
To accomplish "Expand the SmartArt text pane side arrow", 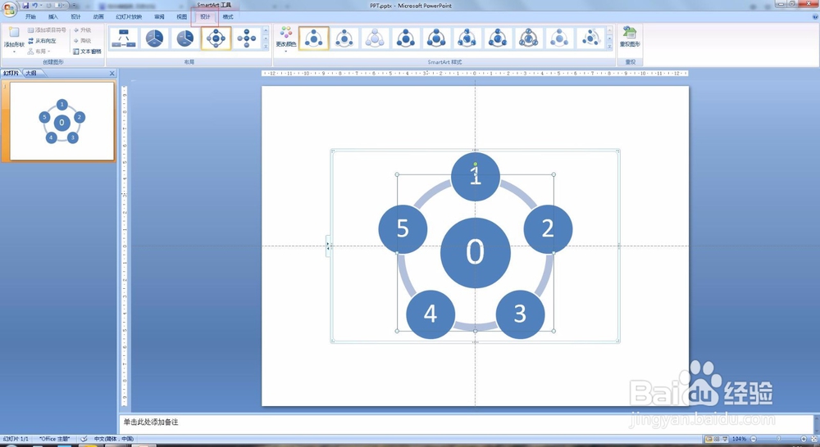I will point(328,246).
